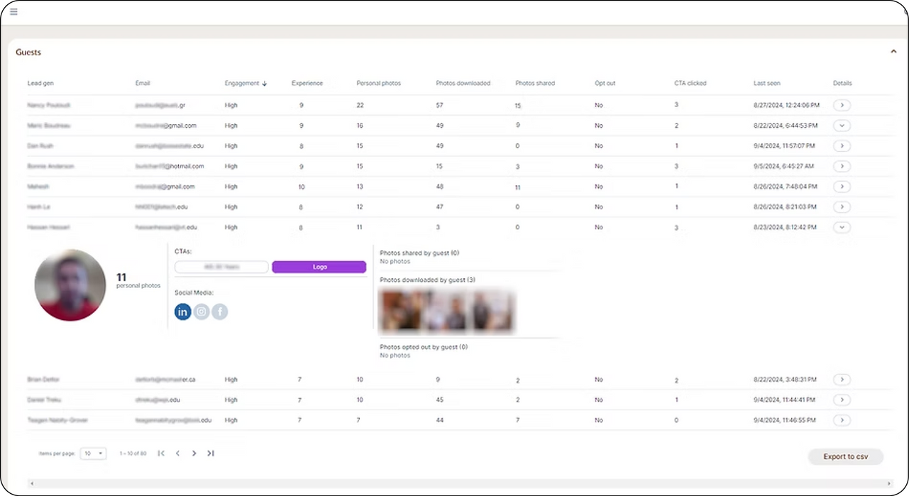Viewport: 909px width, 496px height.
Task: Expand details for Teagan Nabity-Grover row
Action: (842, 420)
